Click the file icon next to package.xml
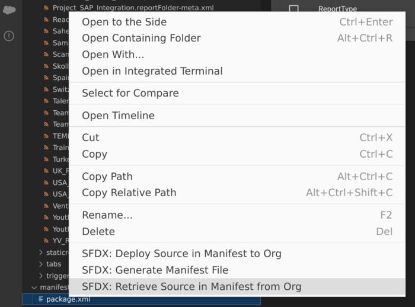Image resolution: width=415 pixels, height=307 pixels. pyautogui.click(x=41, y=299)
